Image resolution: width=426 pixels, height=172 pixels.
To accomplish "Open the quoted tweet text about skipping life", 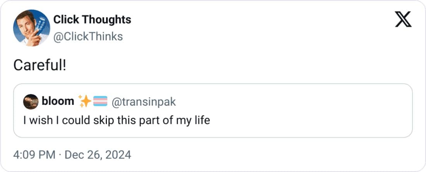I will point(117,120).
